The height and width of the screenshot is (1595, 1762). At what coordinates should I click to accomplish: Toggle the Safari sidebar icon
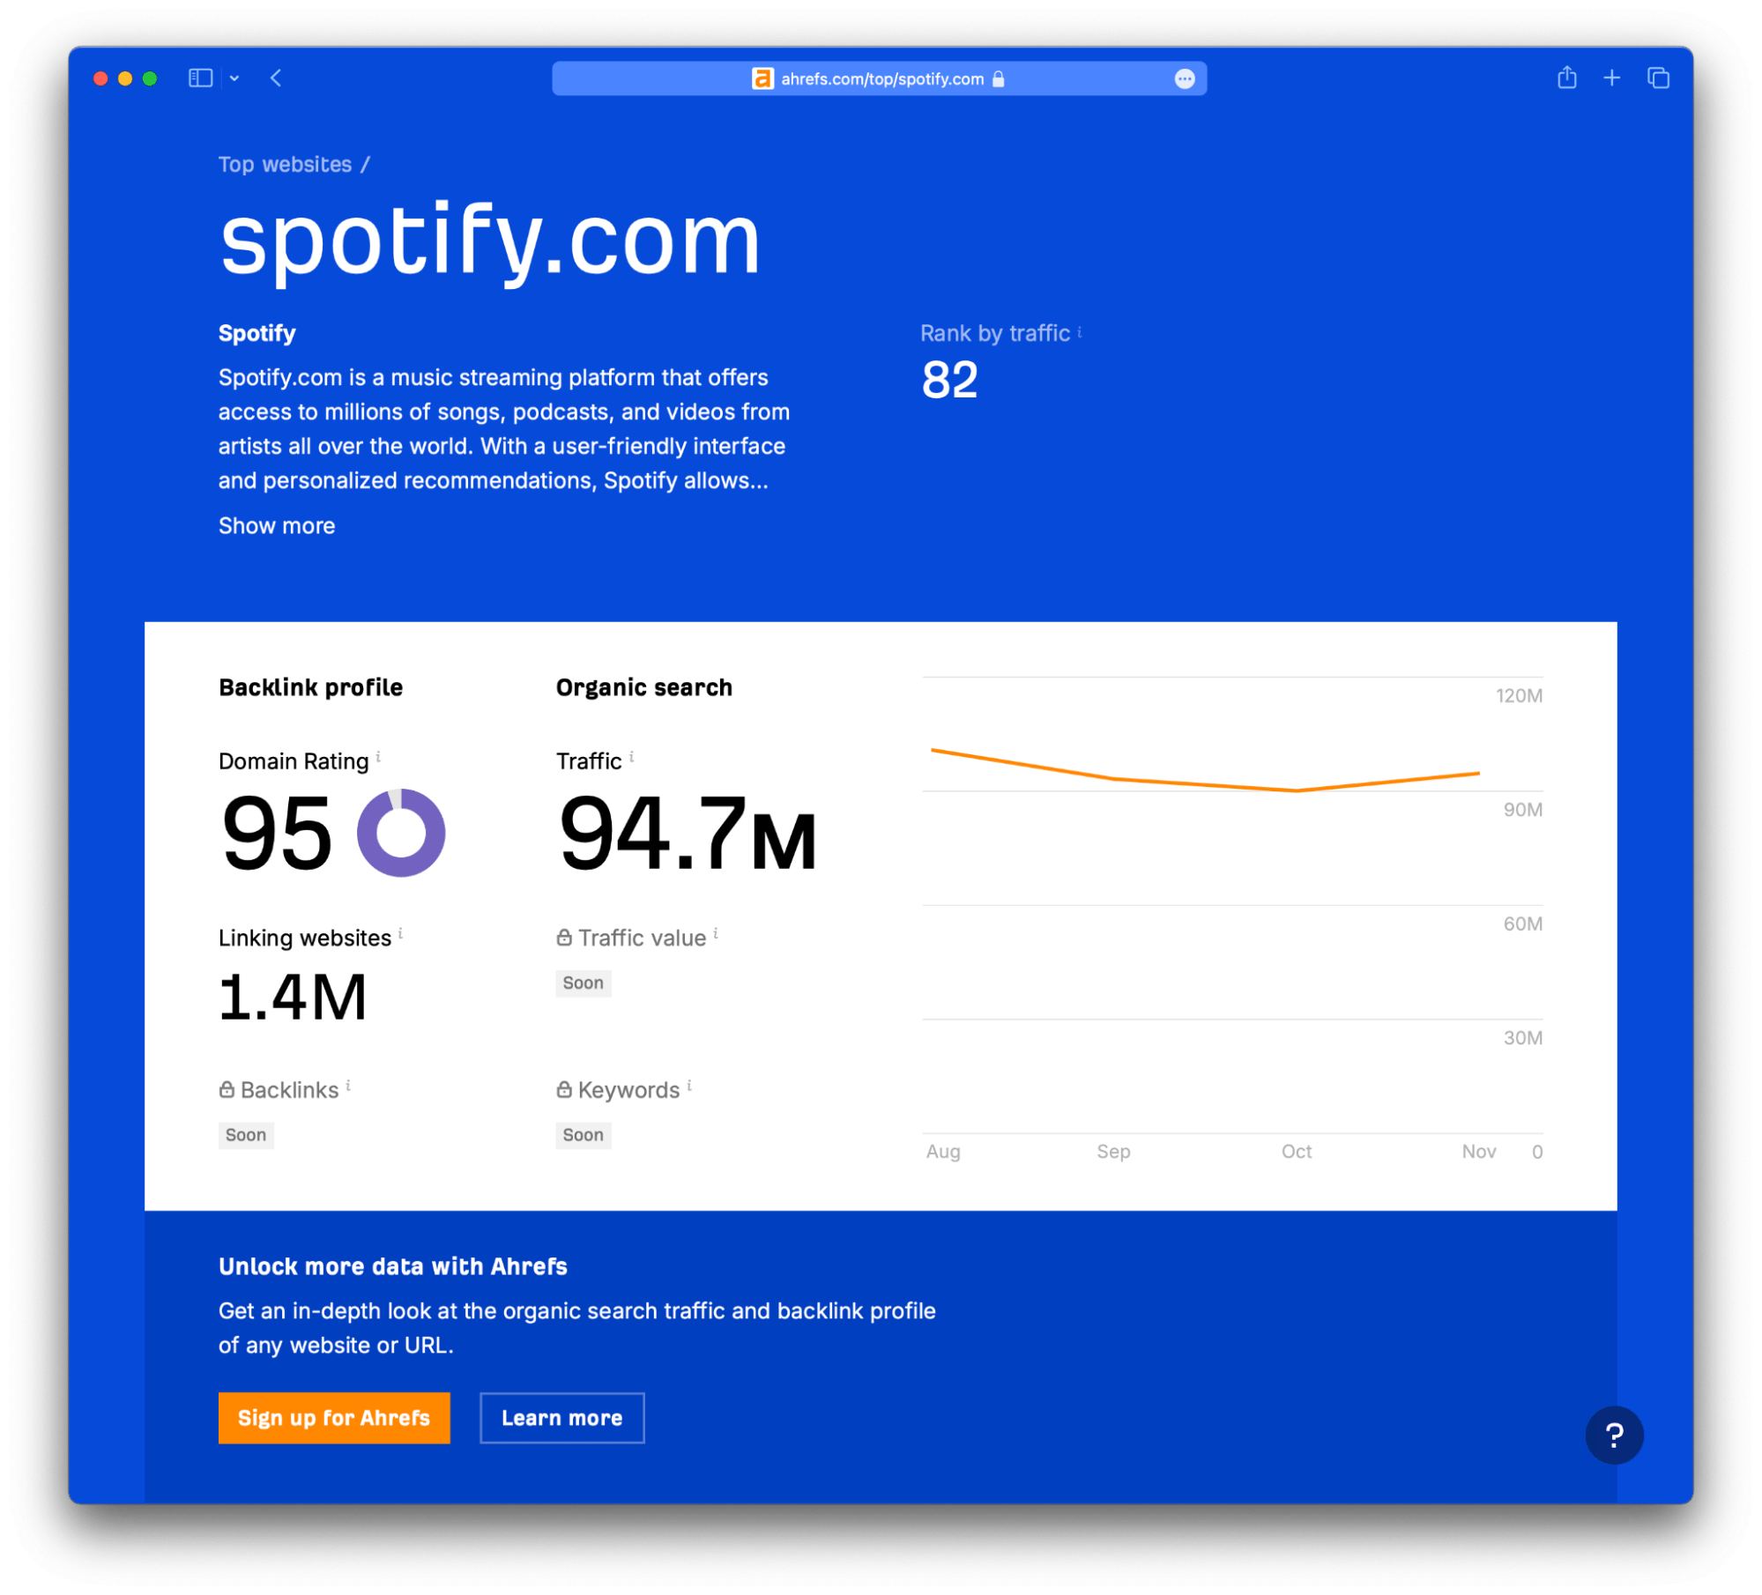(199, 78)
